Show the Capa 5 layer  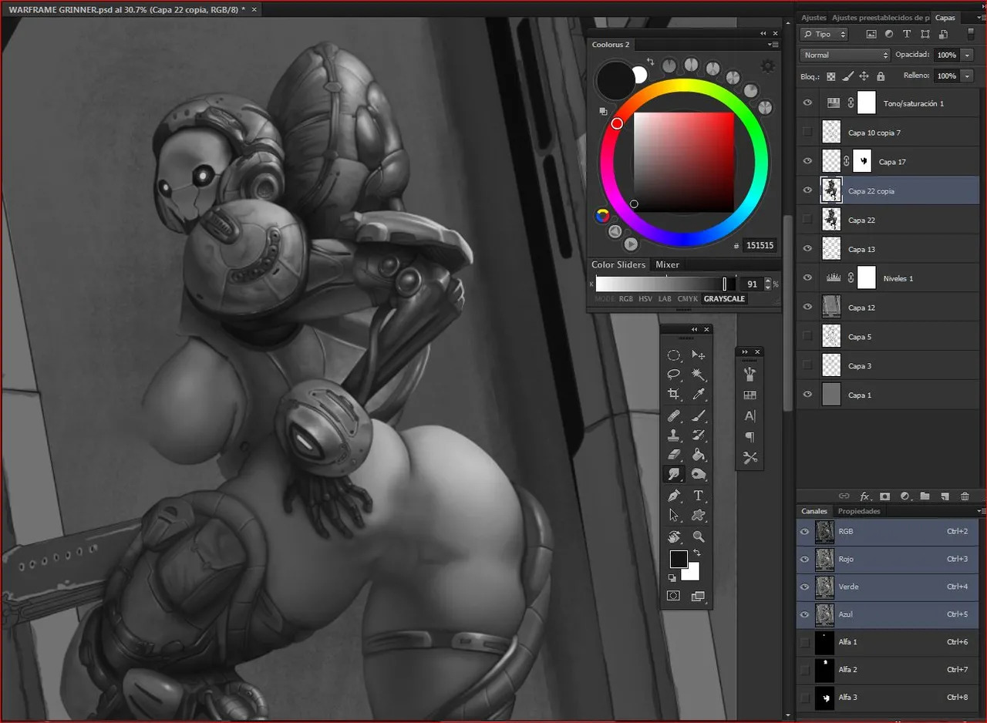(x=807, y=336)
